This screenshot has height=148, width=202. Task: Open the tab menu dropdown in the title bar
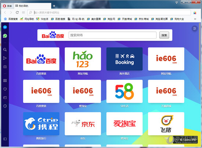177,3
